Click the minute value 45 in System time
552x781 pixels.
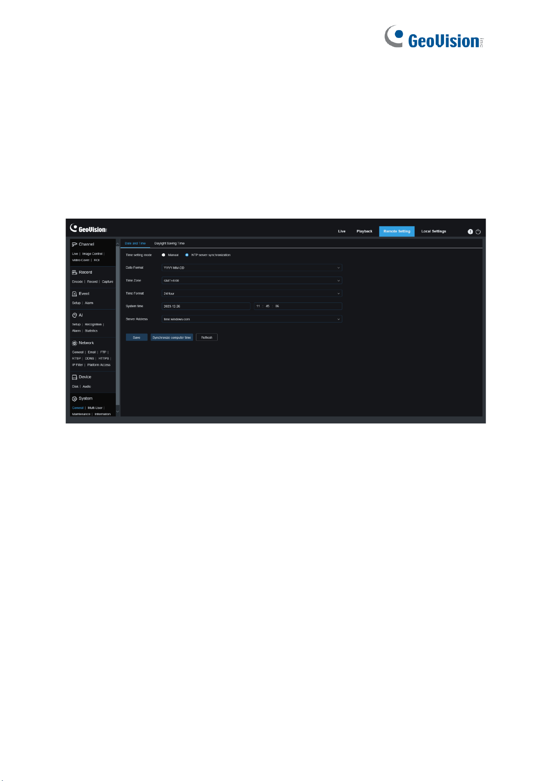tap(268, 306)
